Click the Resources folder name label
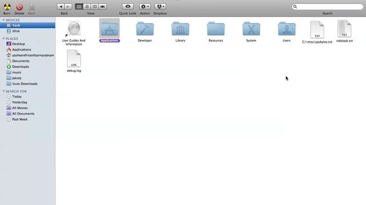The height and width of the screenshot is (205, 366). [216, 40]
